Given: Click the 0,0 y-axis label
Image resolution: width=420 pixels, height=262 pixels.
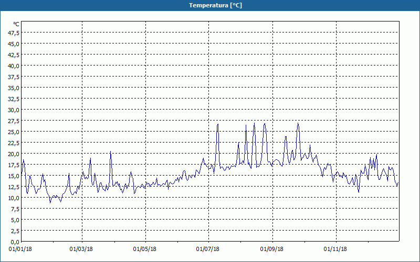Looking at the screenshot, I should [15, 242].
